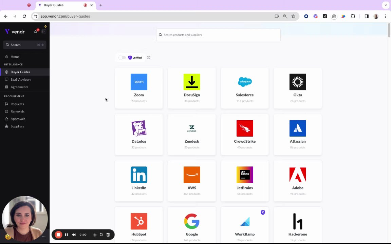Click the vendr logo

click(x=15, y=32)
